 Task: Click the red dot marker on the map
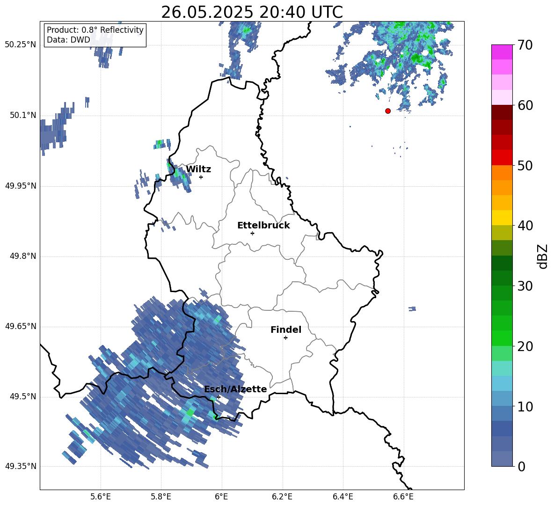[388, 111]
